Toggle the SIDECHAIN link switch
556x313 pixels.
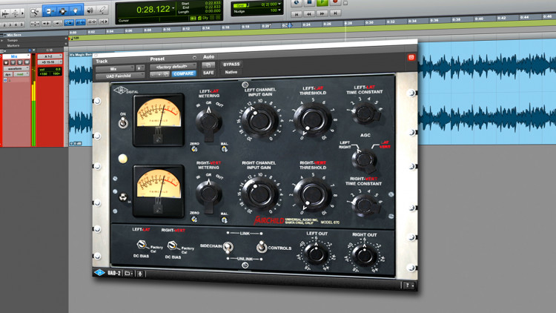click(229, 246)
